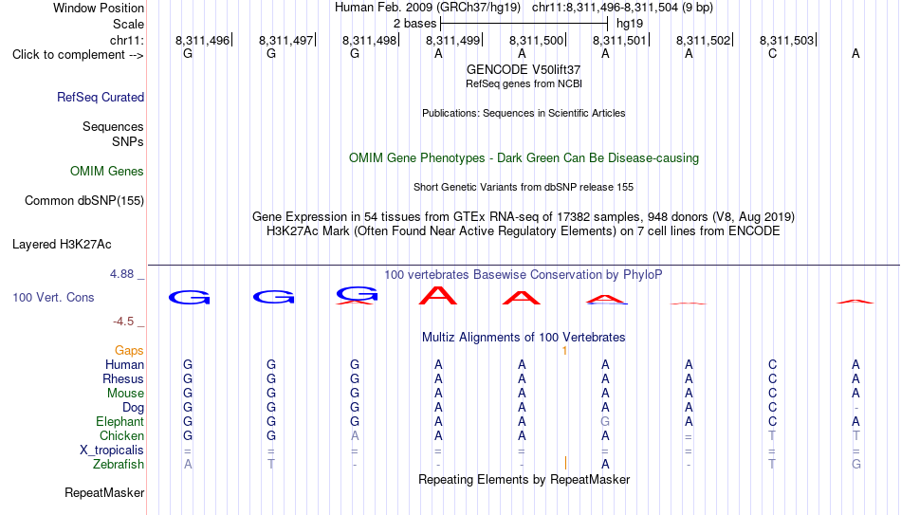Click the orange gap count '1' marker
The height and width of the screenshot is (515, 901).
coord(565,351)
